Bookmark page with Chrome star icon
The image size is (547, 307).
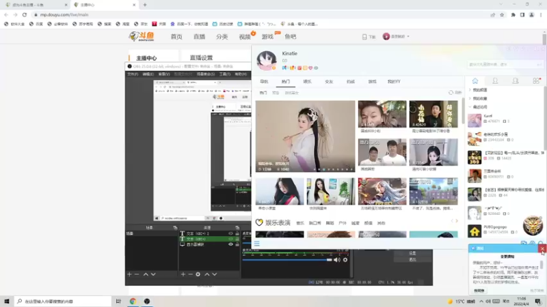tap(502, 14)
